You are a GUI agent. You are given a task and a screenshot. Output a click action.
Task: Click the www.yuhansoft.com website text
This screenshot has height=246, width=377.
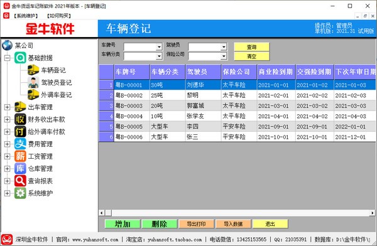[96, 240]
